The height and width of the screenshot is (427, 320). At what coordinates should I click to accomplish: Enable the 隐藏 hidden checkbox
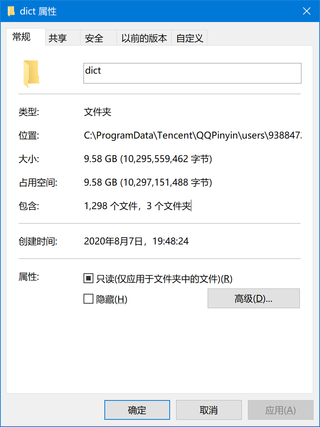click(88, 299)
